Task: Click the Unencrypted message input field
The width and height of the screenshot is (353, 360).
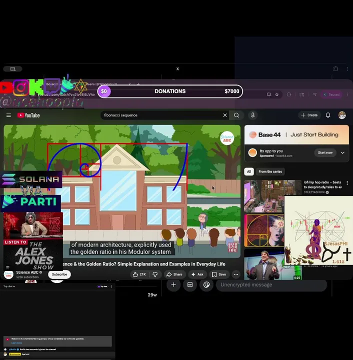Action: point(271,285)
